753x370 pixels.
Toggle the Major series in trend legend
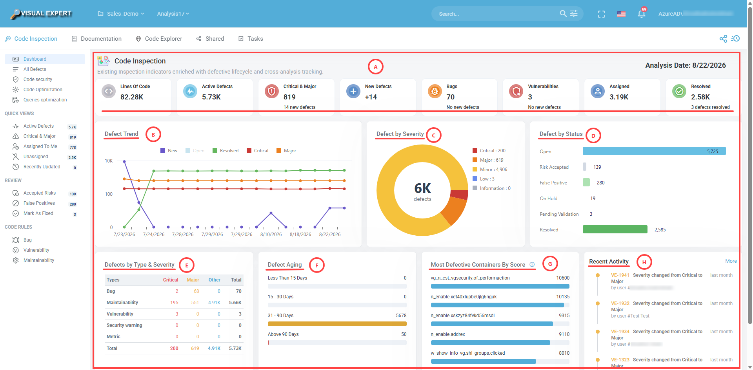click(286, 151)
